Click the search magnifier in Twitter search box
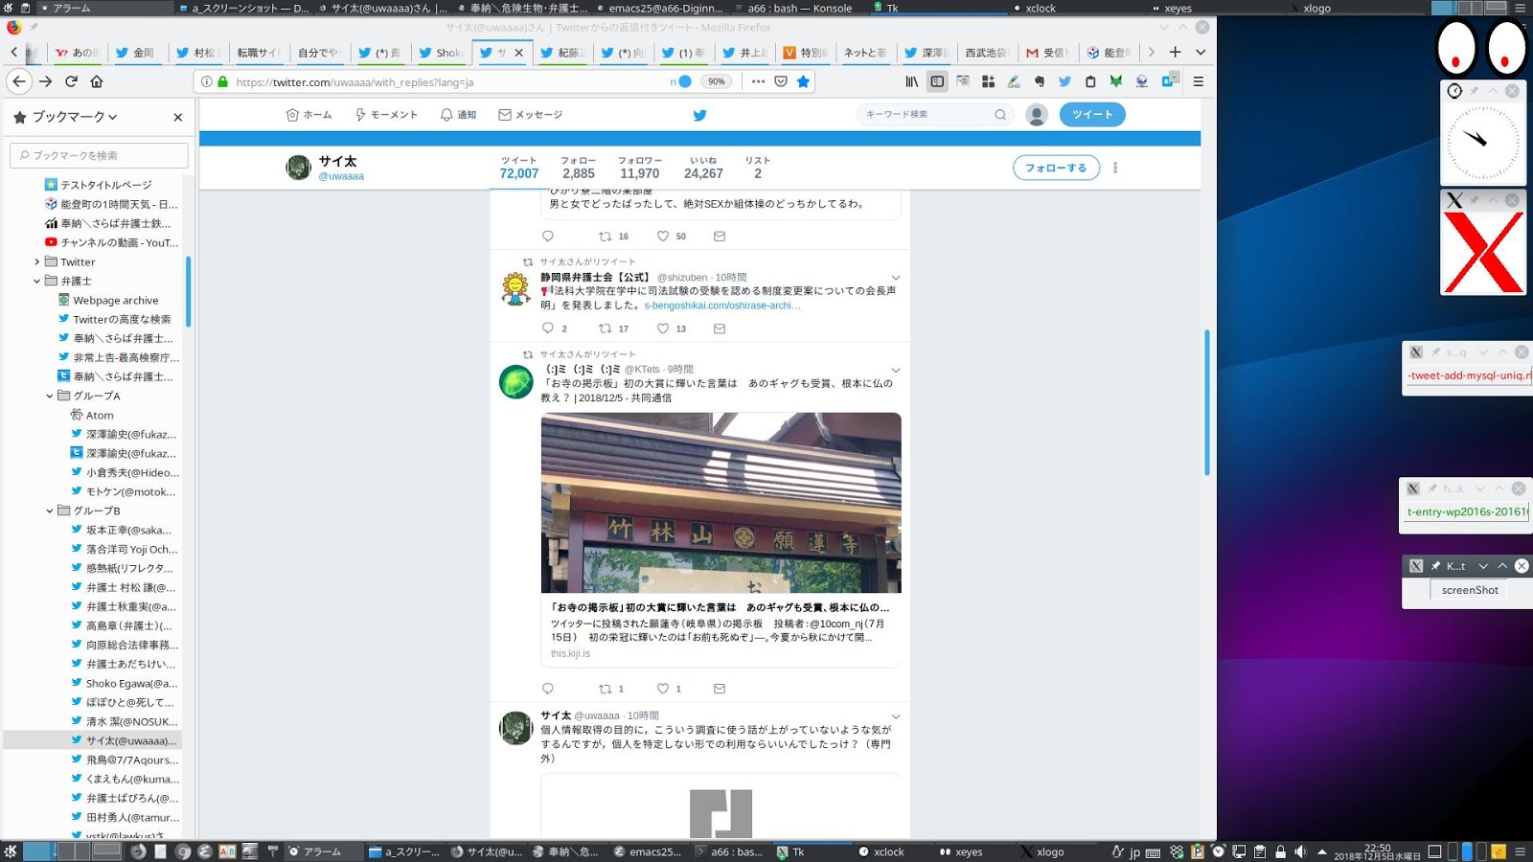1533x862 pixels. pyautogui.click(x=1000, y=115)
